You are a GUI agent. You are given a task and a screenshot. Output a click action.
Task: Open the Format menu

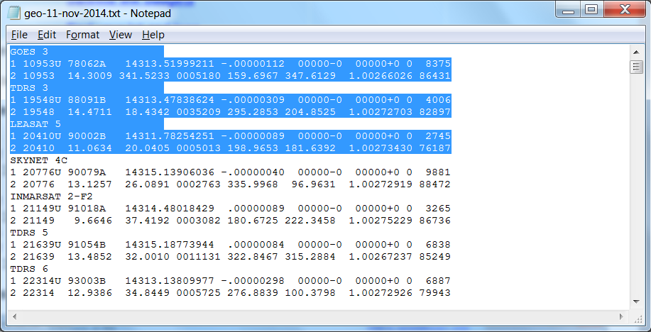pos(82,35)
